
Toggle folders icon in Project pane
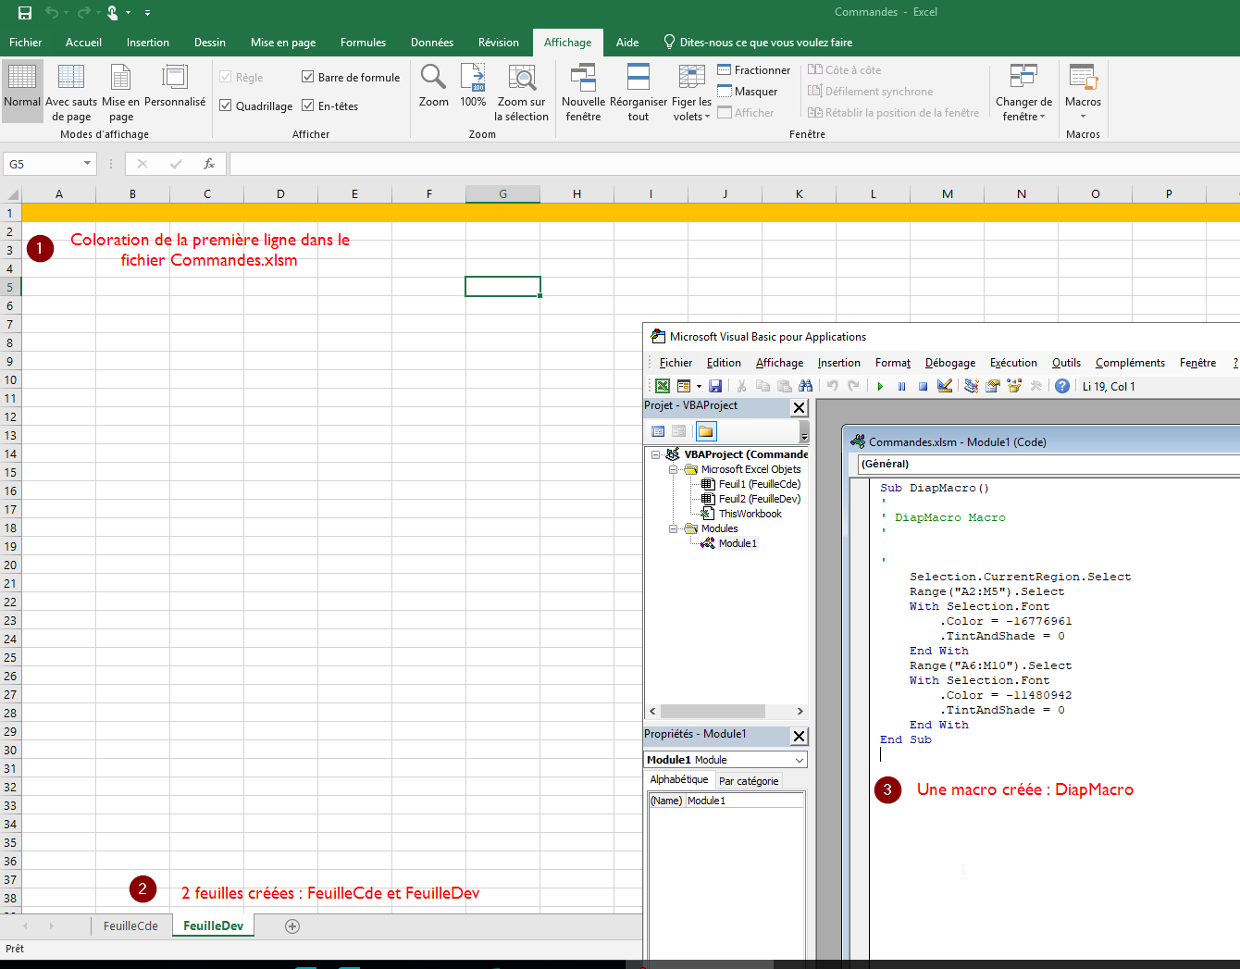(x=706, y=431)
